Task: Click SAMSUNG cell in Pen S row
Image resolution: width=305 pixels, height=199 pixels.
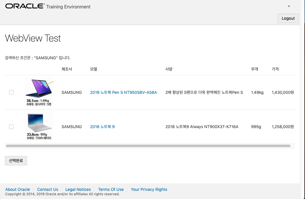Action: [72, 92]
